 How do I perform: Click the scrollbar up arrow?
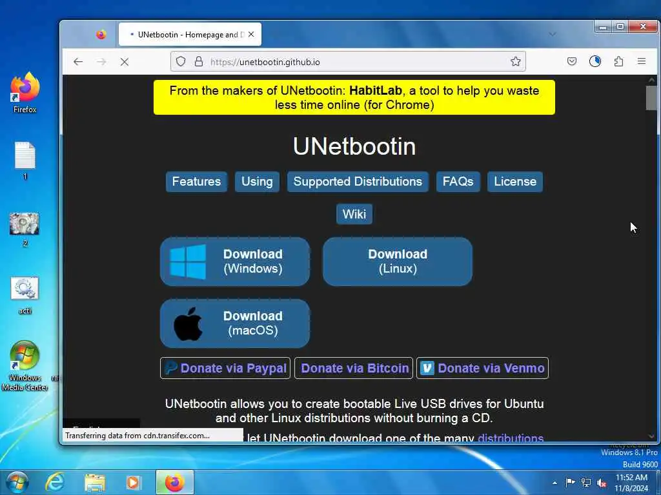tap(651, 79)
